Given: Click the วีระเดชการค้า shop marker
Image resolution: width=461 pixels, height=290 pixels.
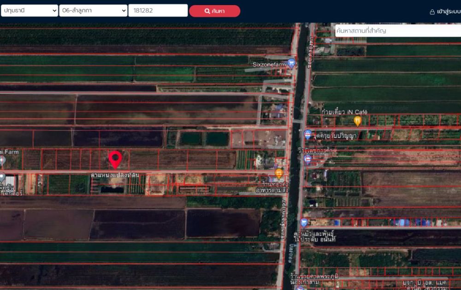Looking at the screenshot, I should pyautogui.click(x=307, y=159).
